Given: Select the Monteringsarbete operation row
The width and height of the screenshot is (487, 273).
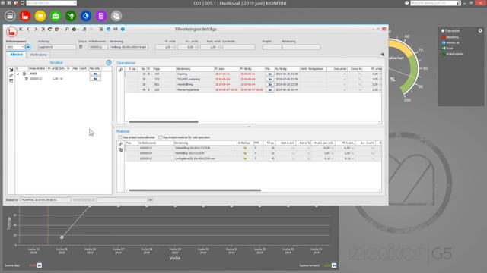Looking at the screenshot, I should pyautogui.click(x=253, y=89).
